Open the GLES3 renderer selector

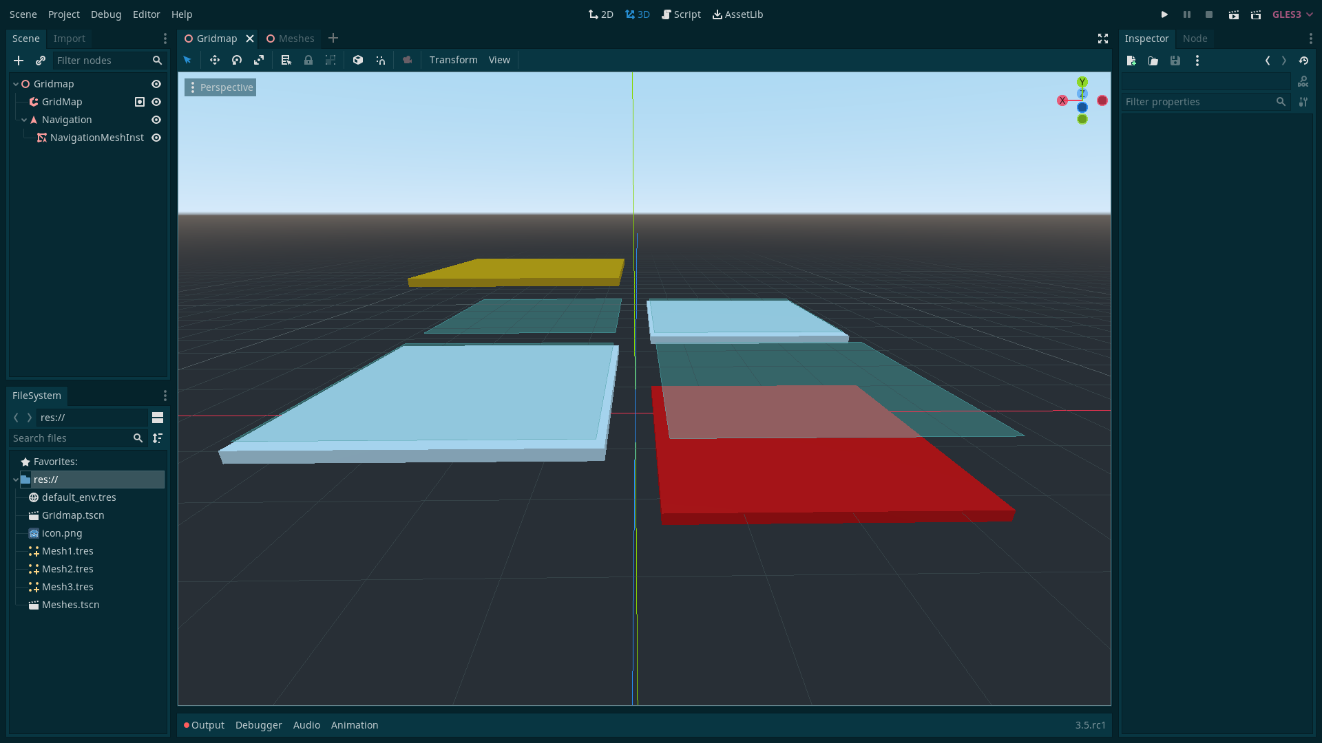pyautogui.click(x=1291, y=14)
